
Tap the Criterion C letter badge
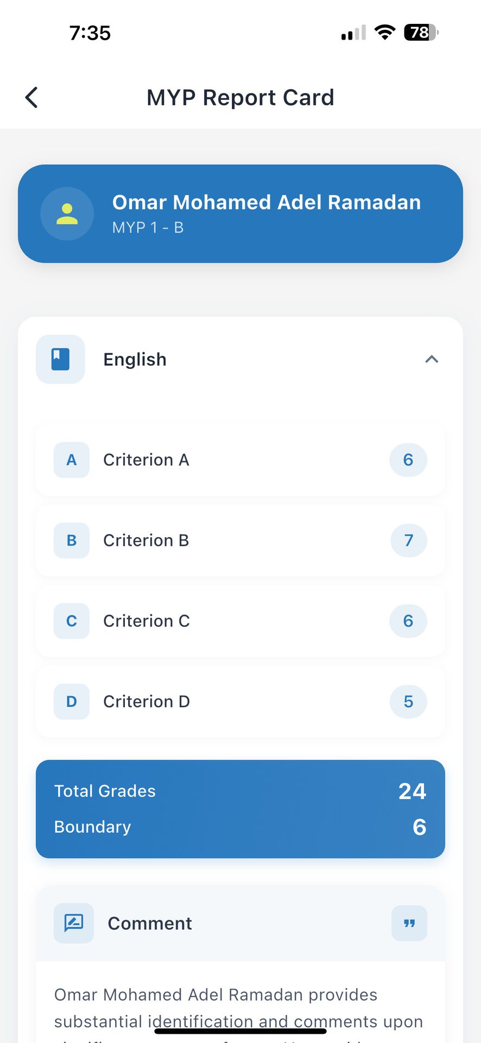72,621
